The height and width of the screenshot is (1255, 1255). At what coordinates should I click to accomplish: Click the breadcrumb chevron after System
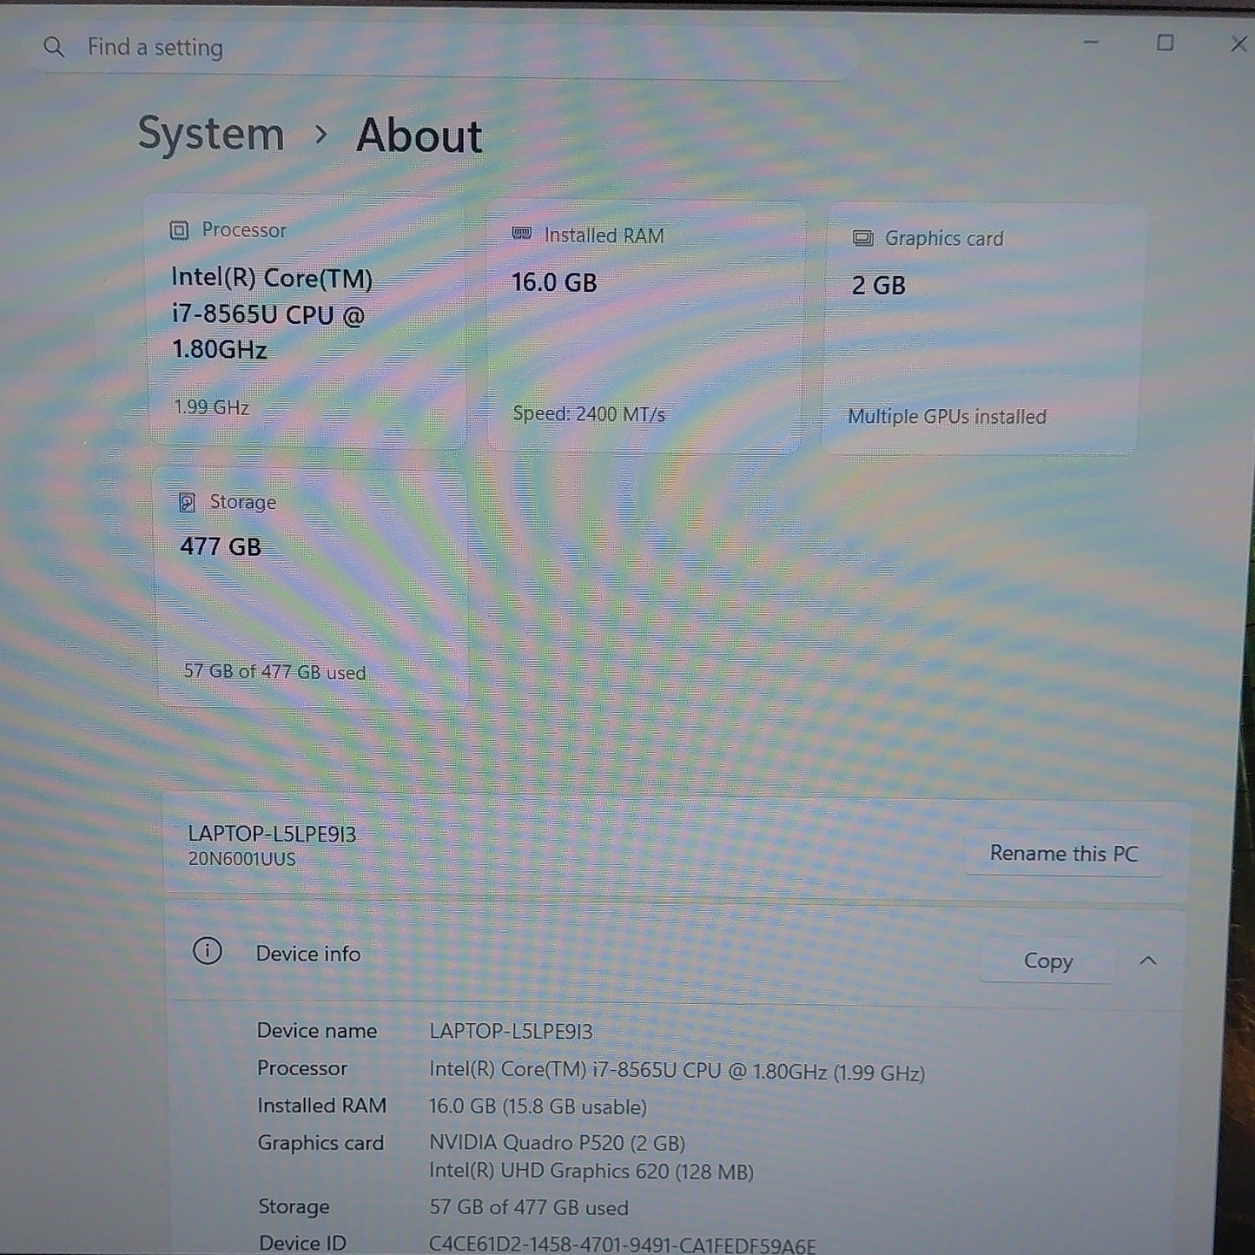click(x=321, y=135)
